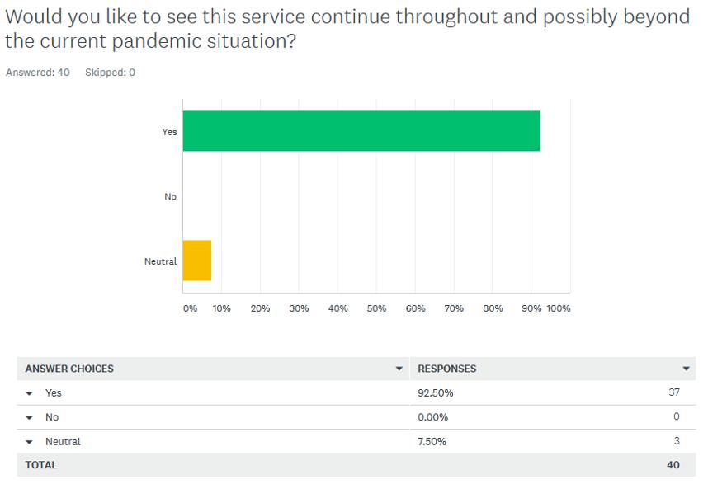Click the dropdown arrow beside ANSWER CHOICES header
The image size is (708, 484).
pos(400,369)
